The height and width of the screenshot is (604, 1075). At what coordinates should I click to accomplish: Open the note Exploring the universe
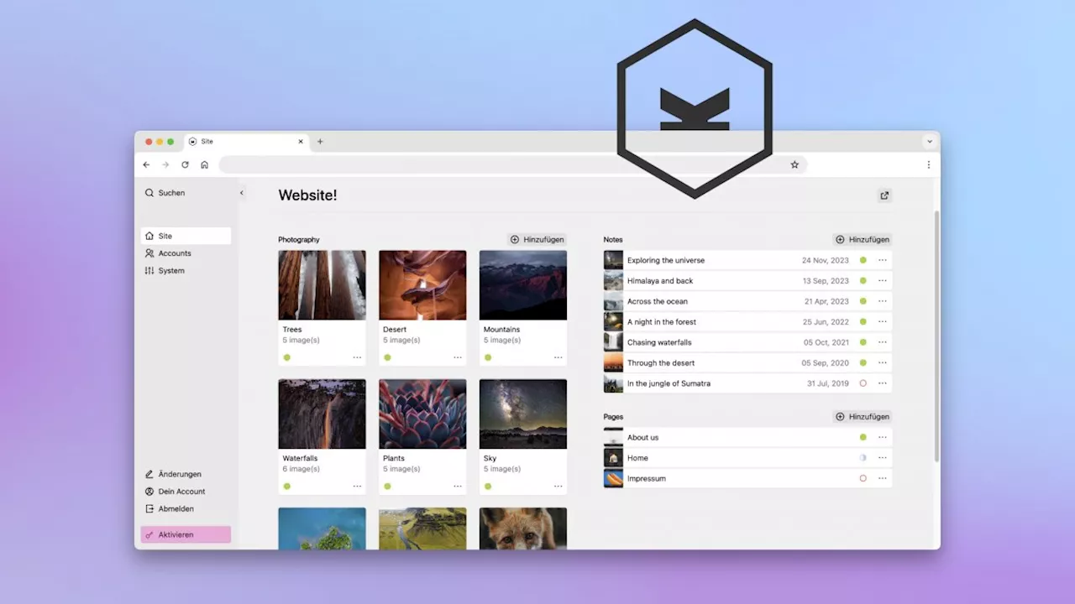click(747, 260)
